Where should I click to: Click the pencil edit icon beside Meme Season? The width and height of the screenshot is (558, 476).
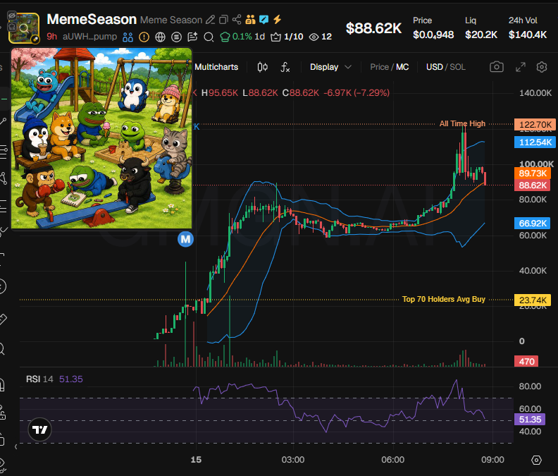(211, 20)
